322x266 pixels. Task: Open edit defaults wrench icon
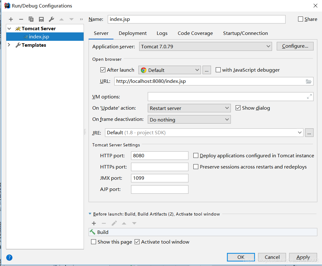pyautogui.click(x=51, y=19)
